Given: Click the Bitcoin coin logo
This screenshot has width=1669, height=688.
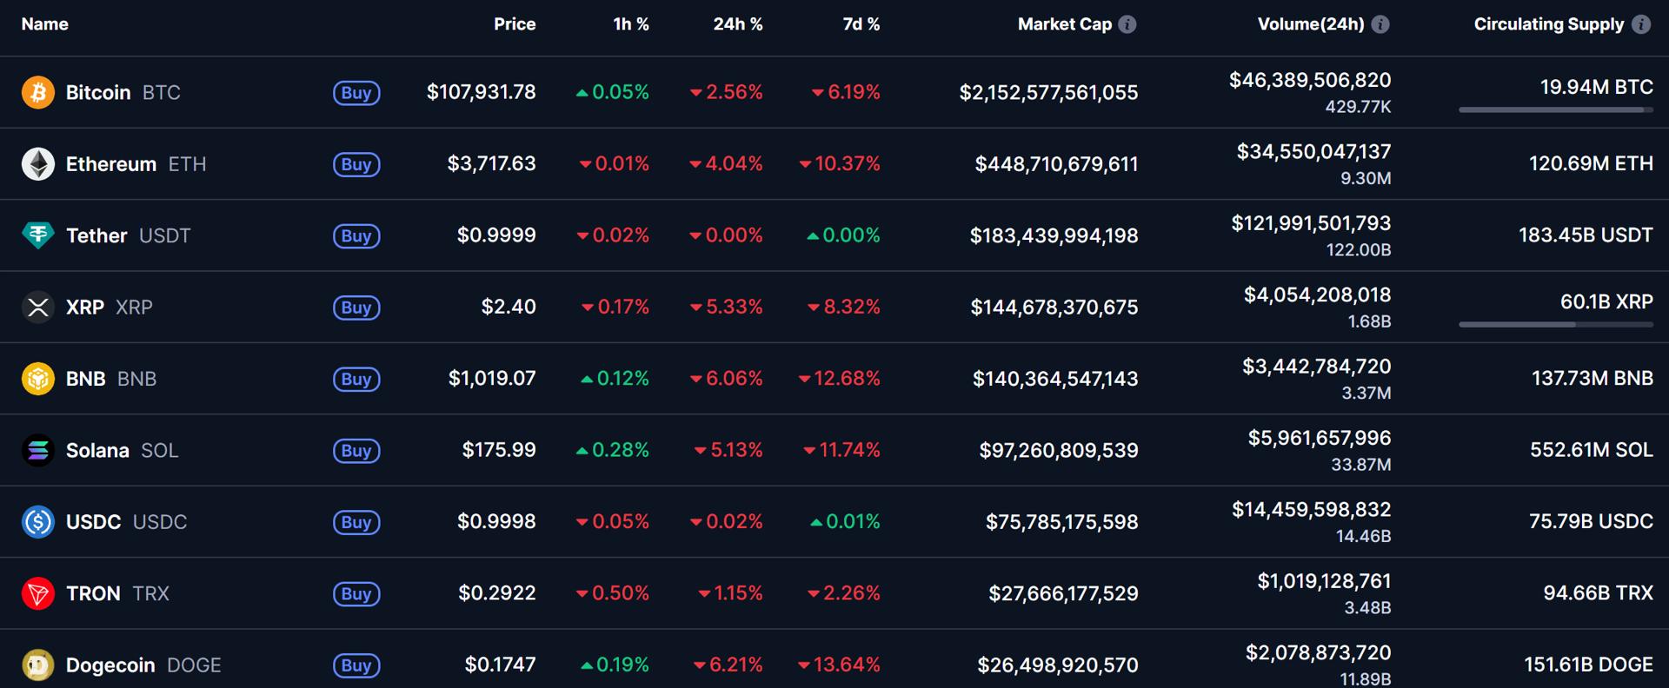Looking at the screenshot, I should 37,92.
